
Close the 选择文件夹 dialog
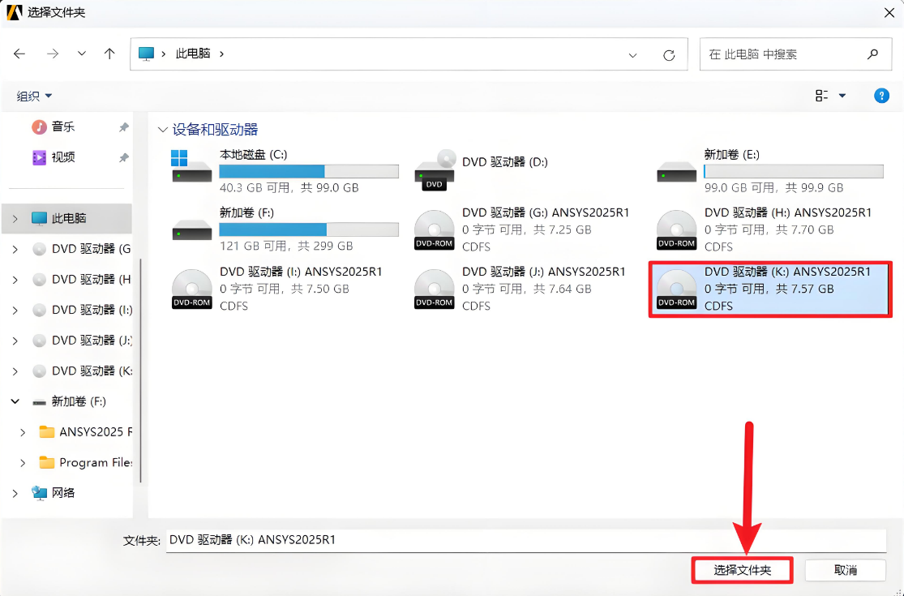click(x=889, y=13)
